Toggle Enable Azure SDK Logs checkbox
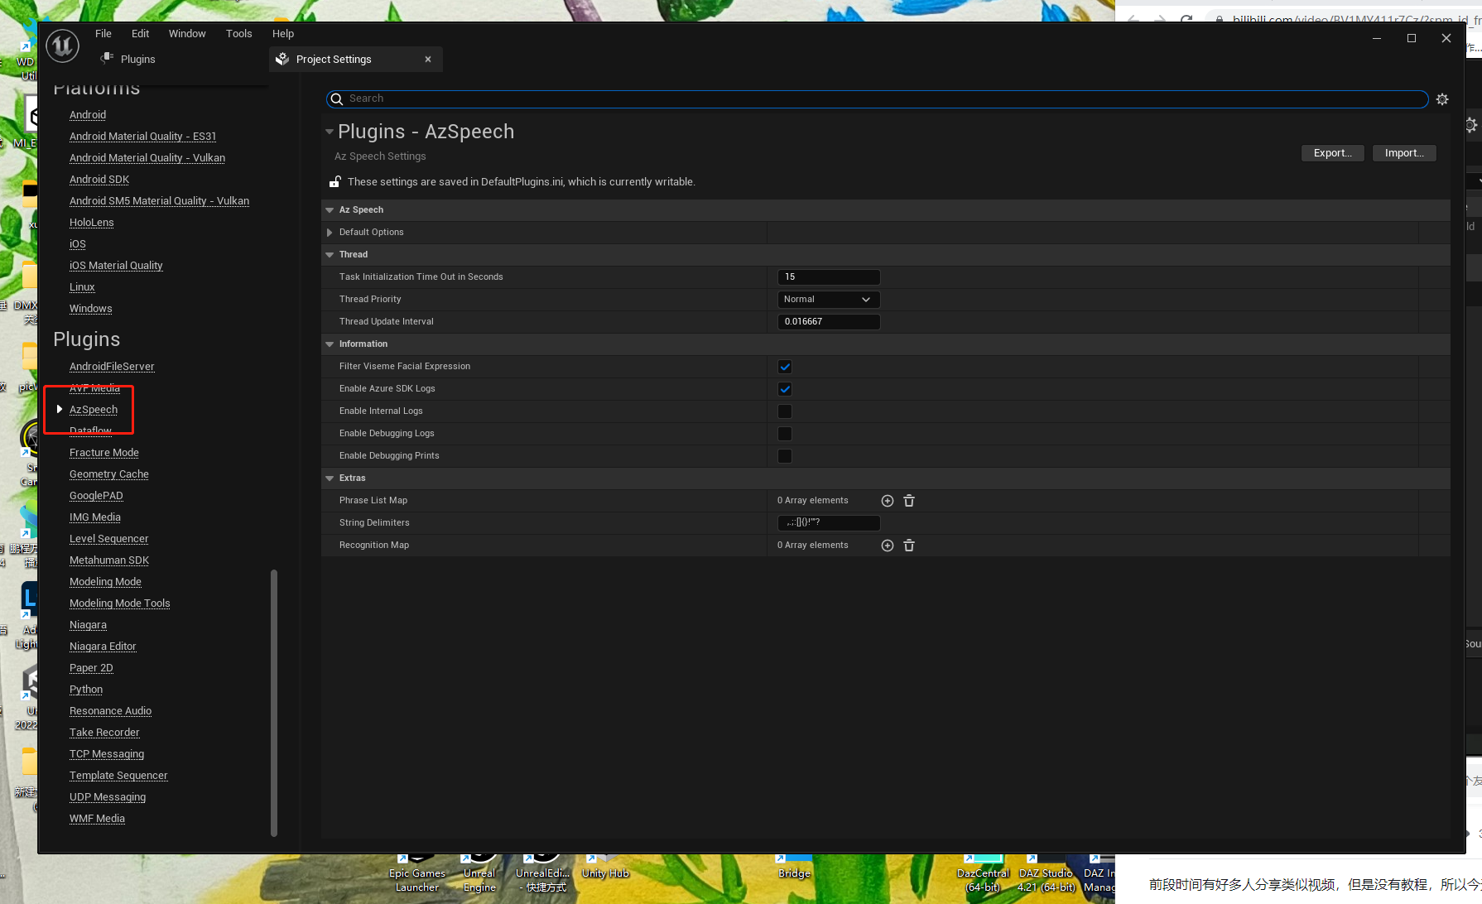Image resolution: width=1482 pixels, height=904 pixels. click(785, 389)
